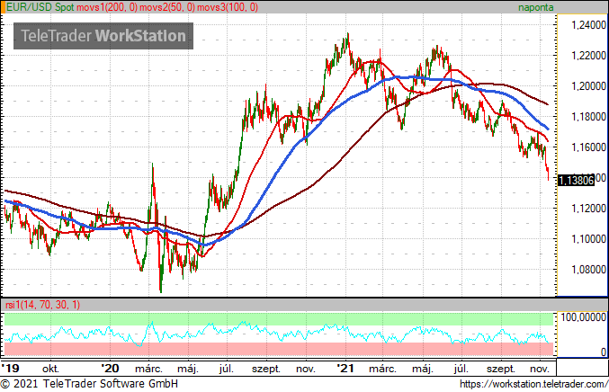Image resolution: width=609 pixels, height=392 pixels.
Task: Click the szept. label after '21
Action: pos(501,369)
